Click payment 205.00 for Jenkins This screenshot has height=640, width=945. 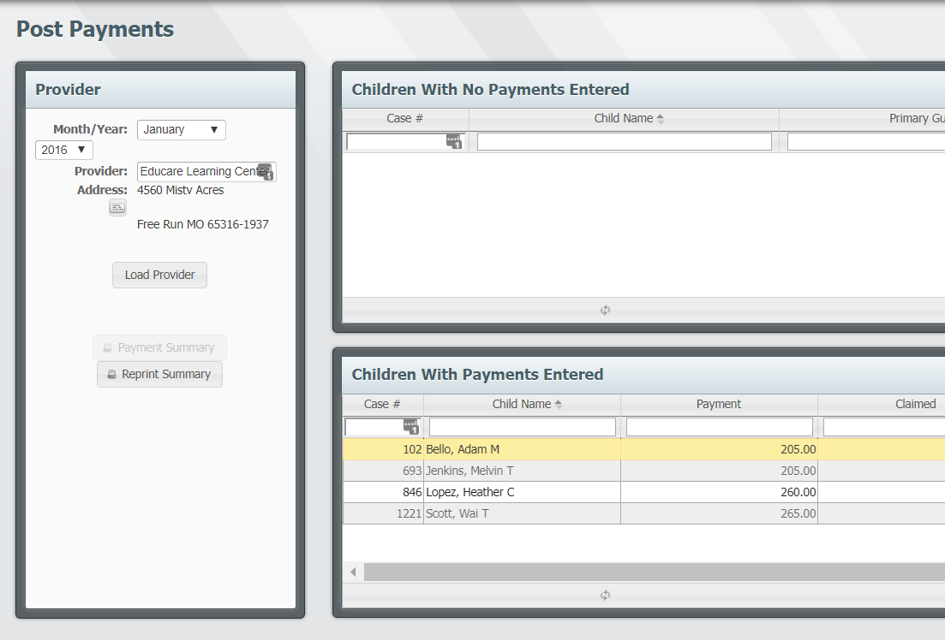798,471
